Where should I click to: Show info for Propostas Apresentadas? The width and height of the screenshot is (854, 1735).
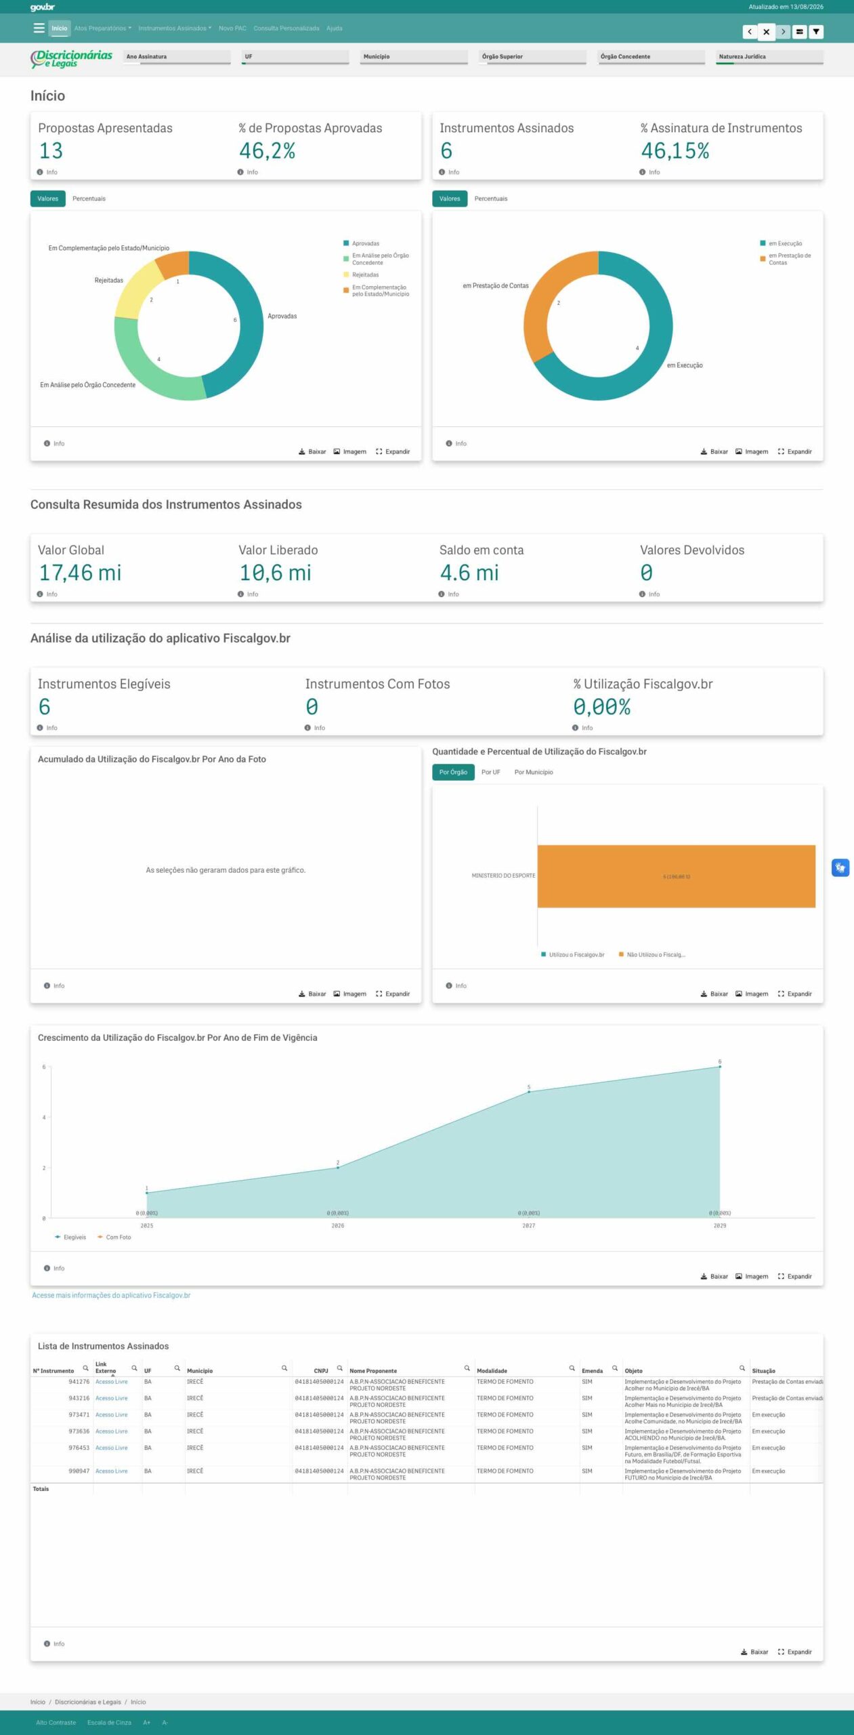click(47, 172)
